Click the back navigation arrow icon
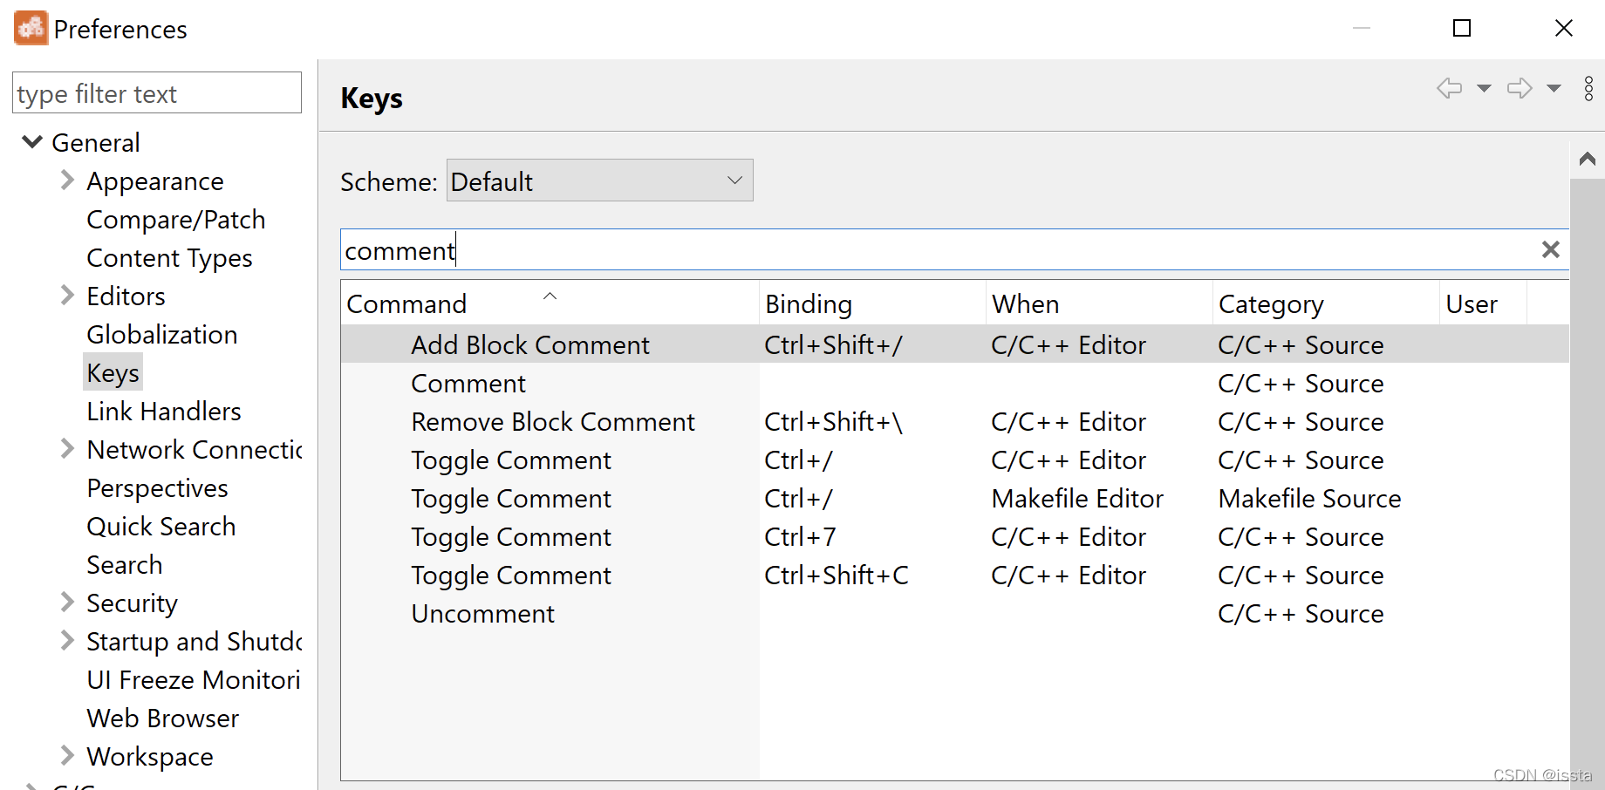The height and width of the screenshot is (790, 1605). click(1449, 88)
